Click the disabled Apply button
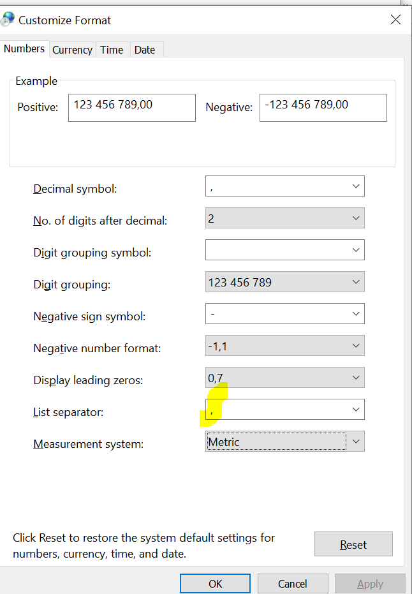Image resolution: width=412 pixels, height=594 pixels. point(370,583)
